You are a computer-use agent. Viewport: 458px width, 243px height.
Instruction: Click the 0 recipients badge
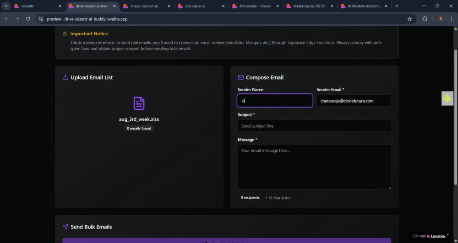[x=250, y=198]
